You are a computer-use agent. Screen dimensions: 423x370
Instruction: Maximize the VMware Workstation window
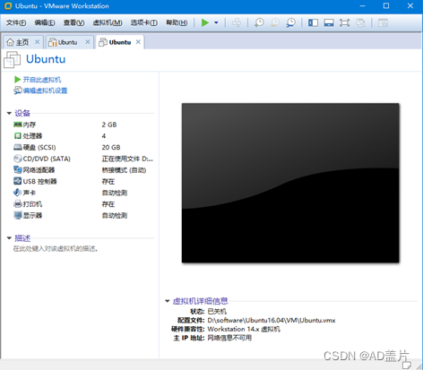[x=386, y=5]
